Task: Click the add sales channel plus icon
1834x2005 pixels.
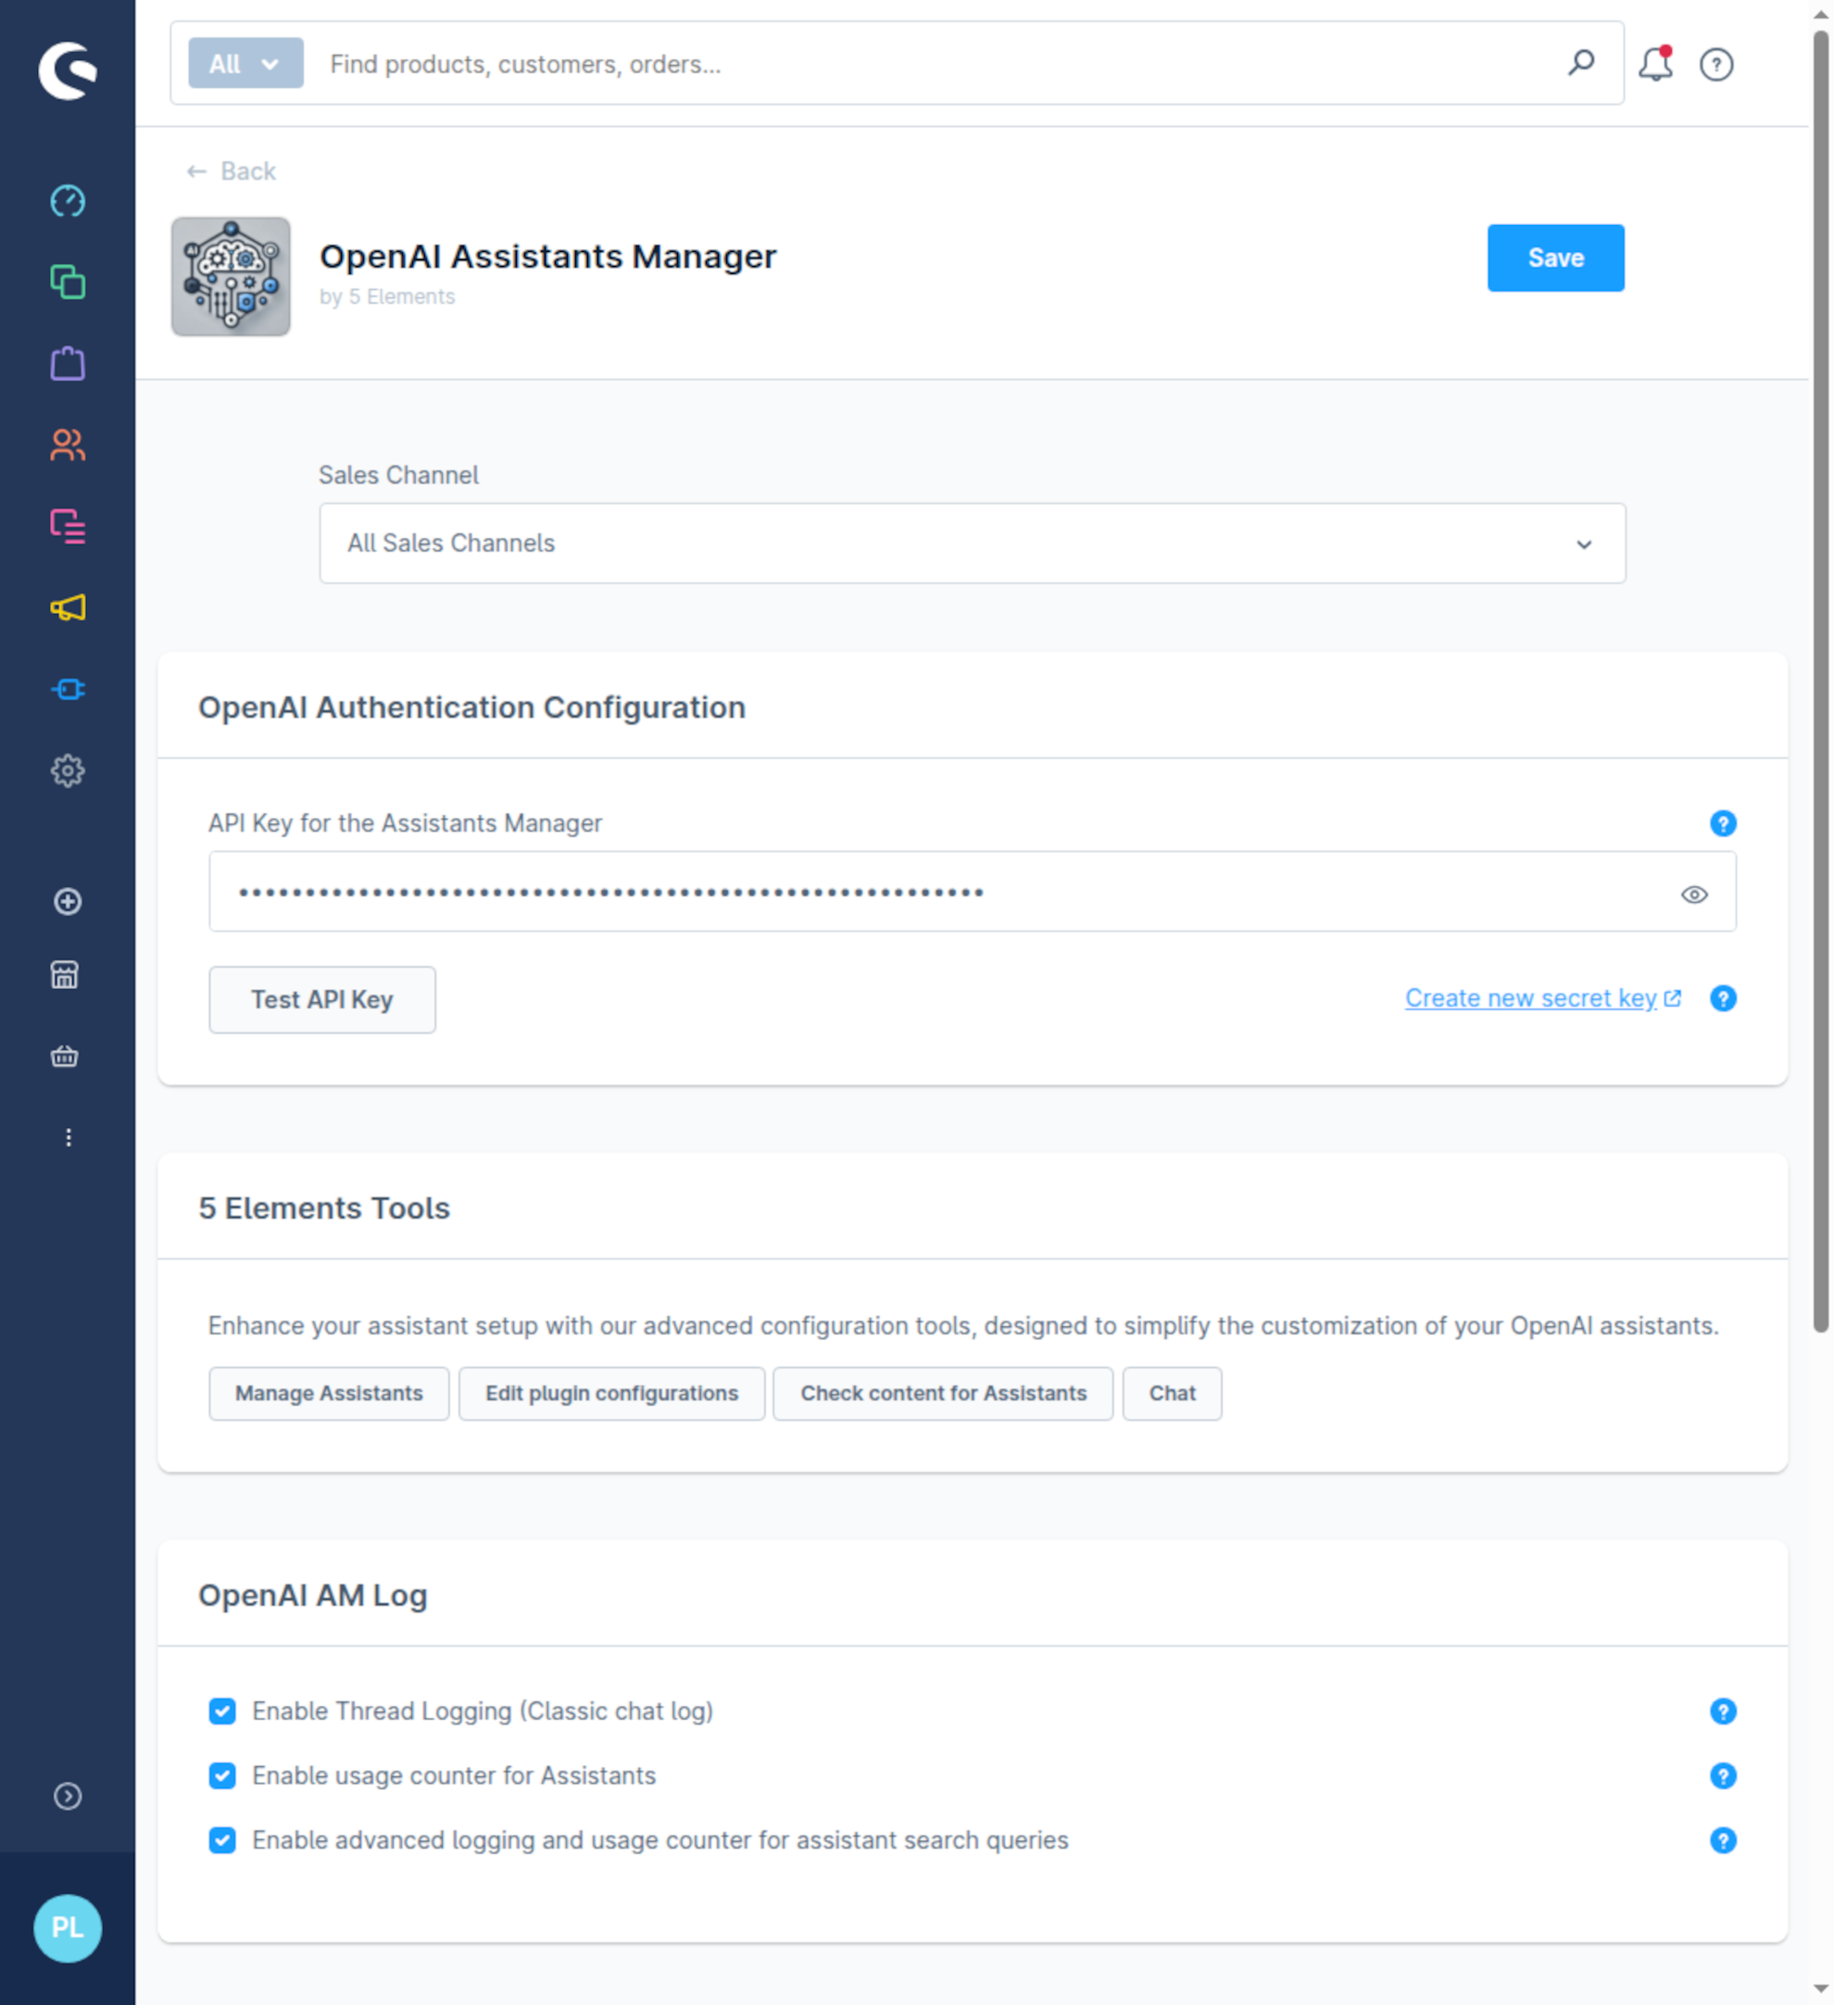Action: pos(68,902)
